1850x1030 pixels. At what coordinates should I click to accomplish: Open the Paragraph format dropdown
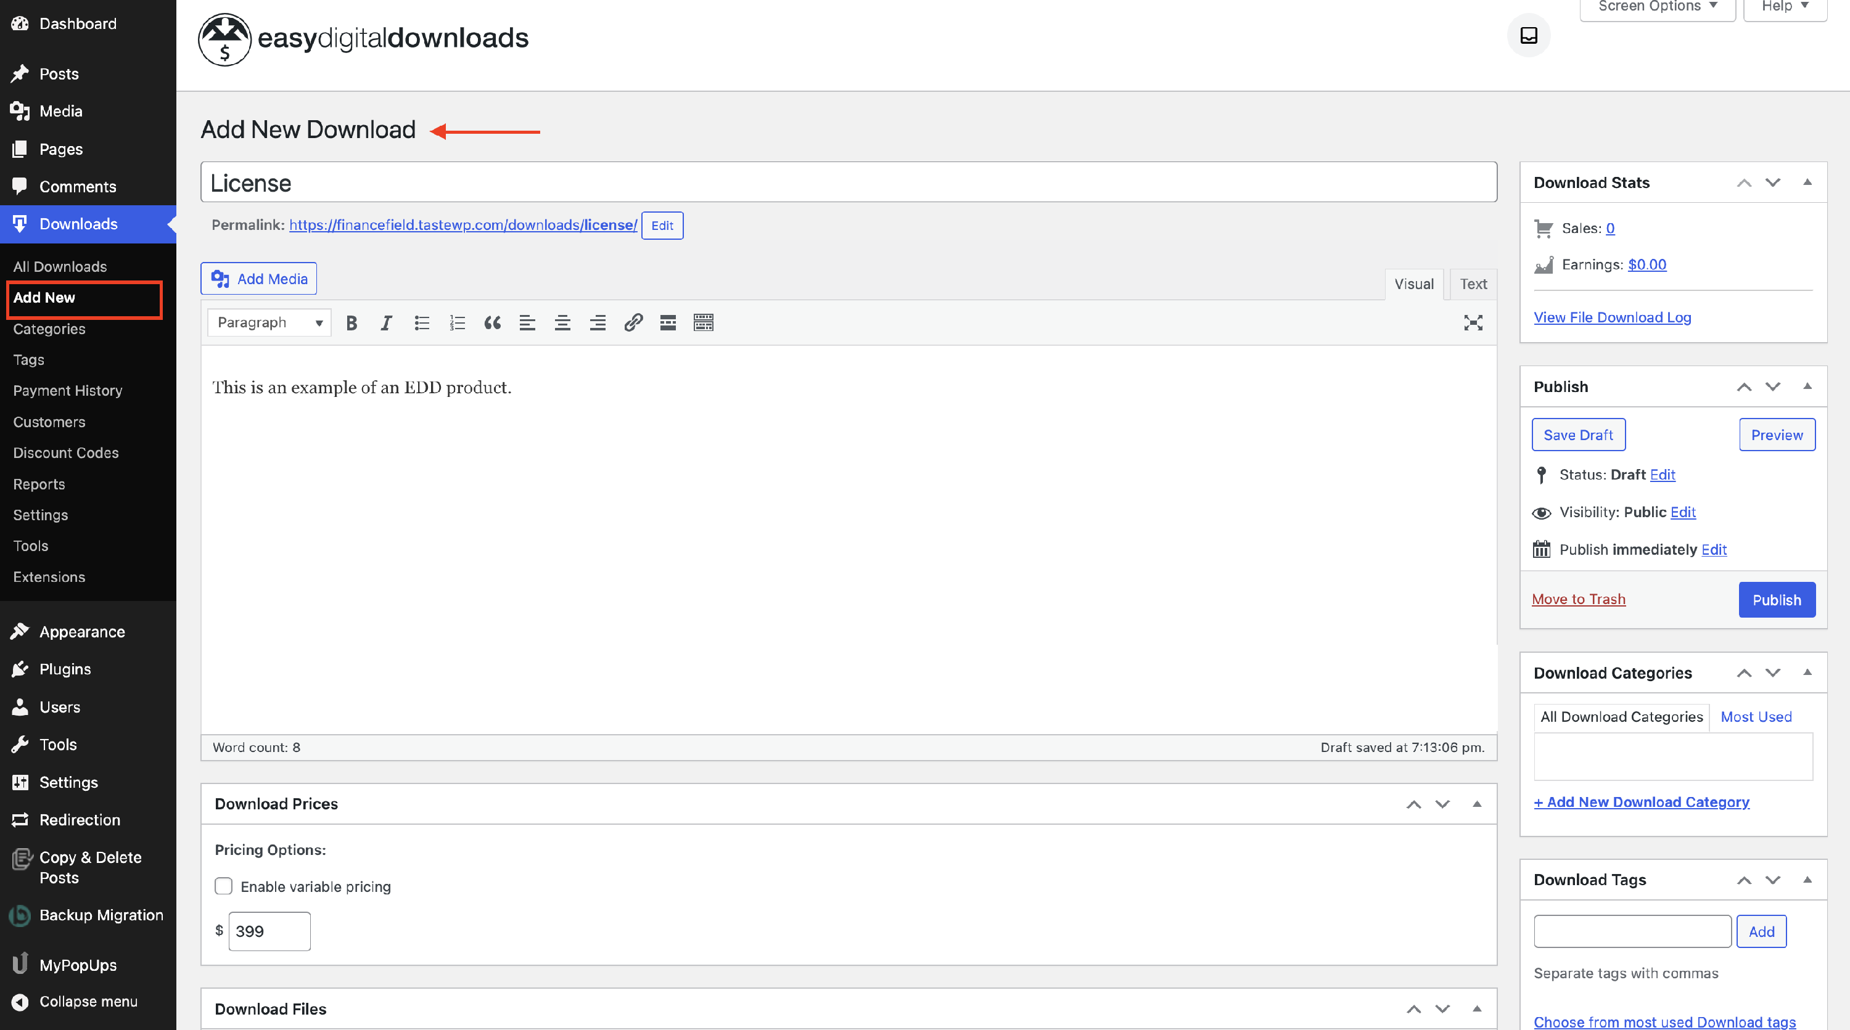click(x=269, y=323)
